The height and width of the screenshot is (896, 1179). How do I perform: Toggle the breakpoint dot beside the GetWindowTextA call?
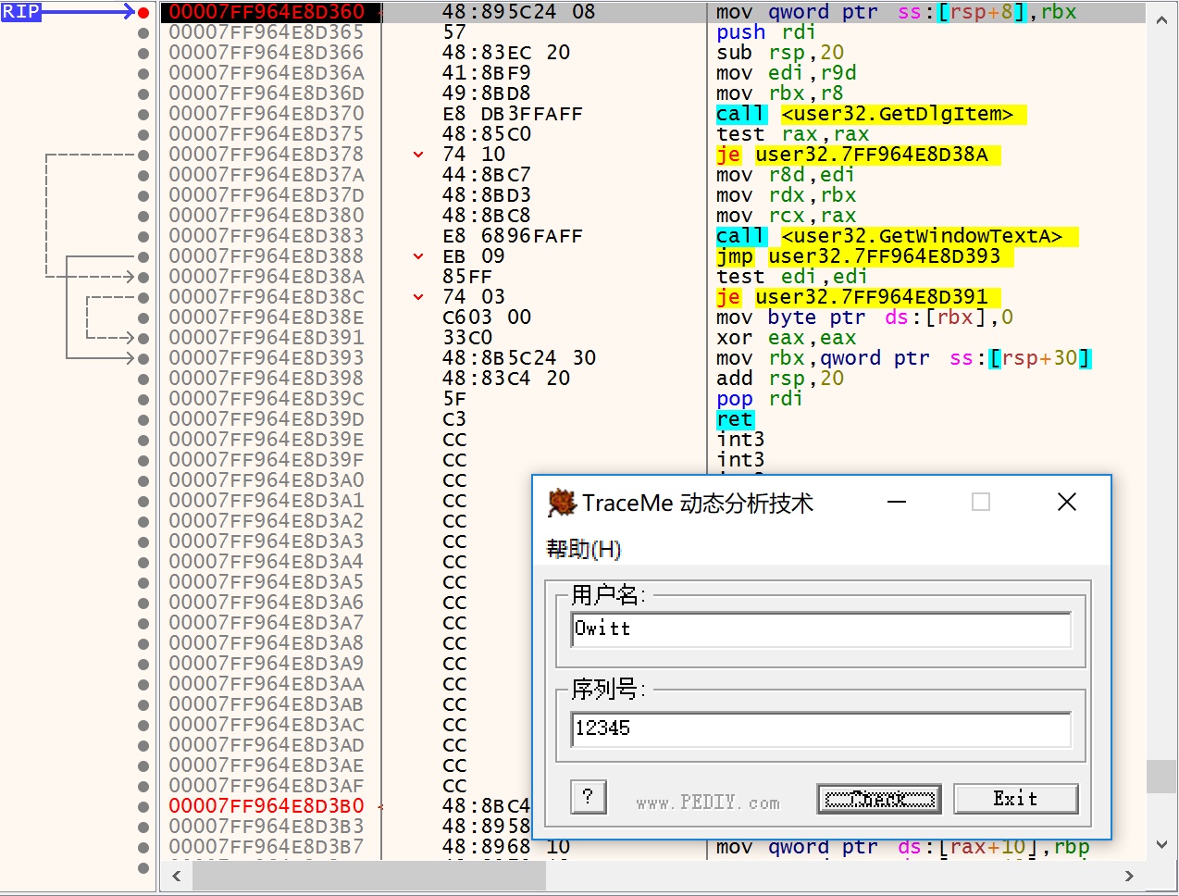pos(144,236)
